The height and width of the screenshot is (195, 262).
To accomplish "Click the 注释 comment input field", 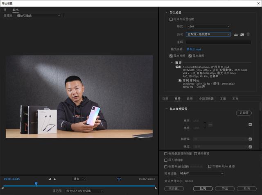I will coord(218,42).
